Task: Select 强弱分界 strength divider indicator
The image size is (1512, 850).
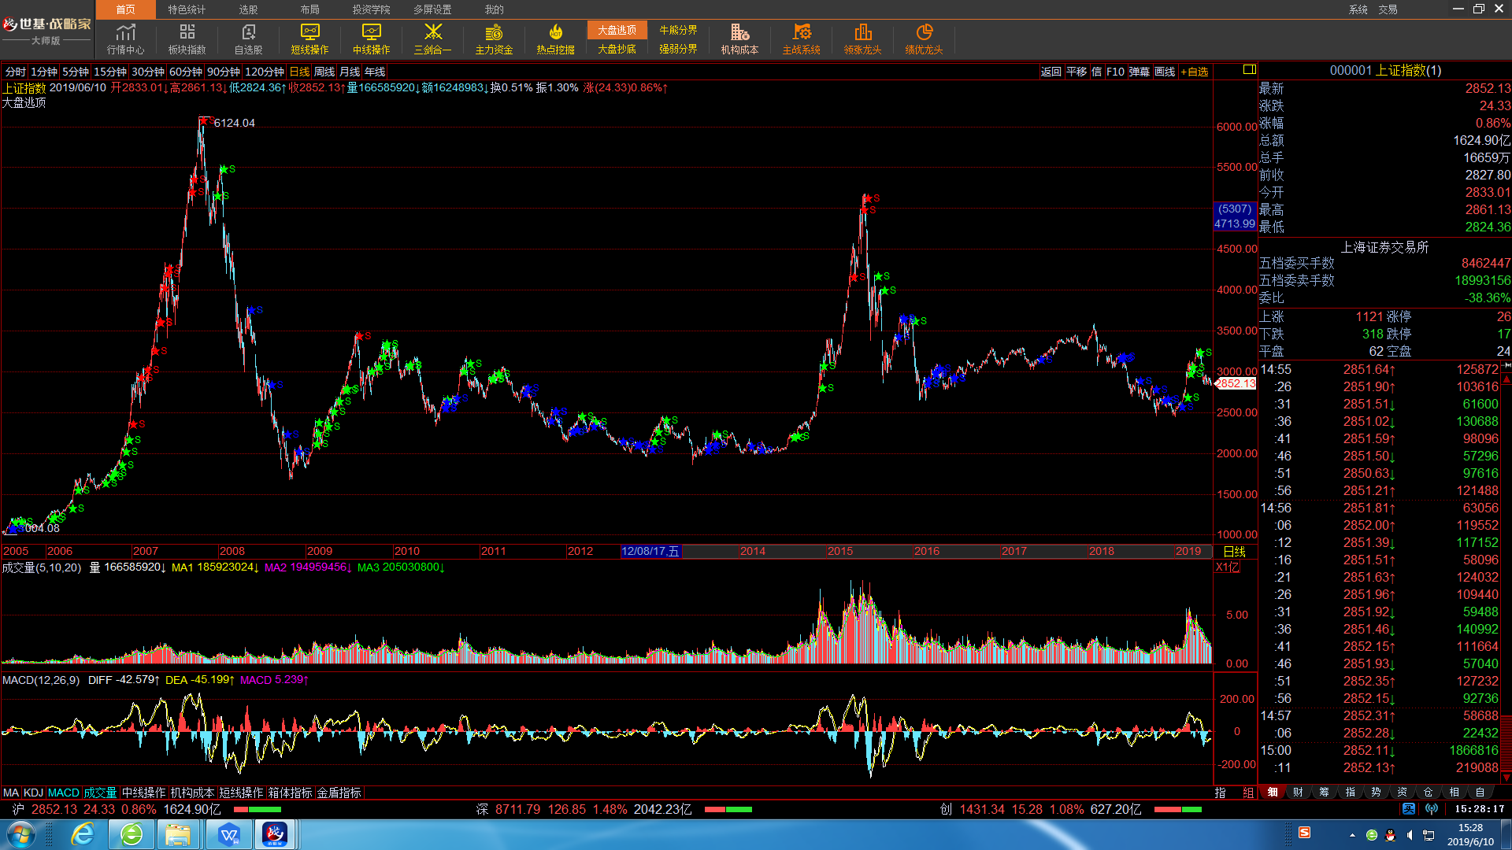Action: click(678, 49)
